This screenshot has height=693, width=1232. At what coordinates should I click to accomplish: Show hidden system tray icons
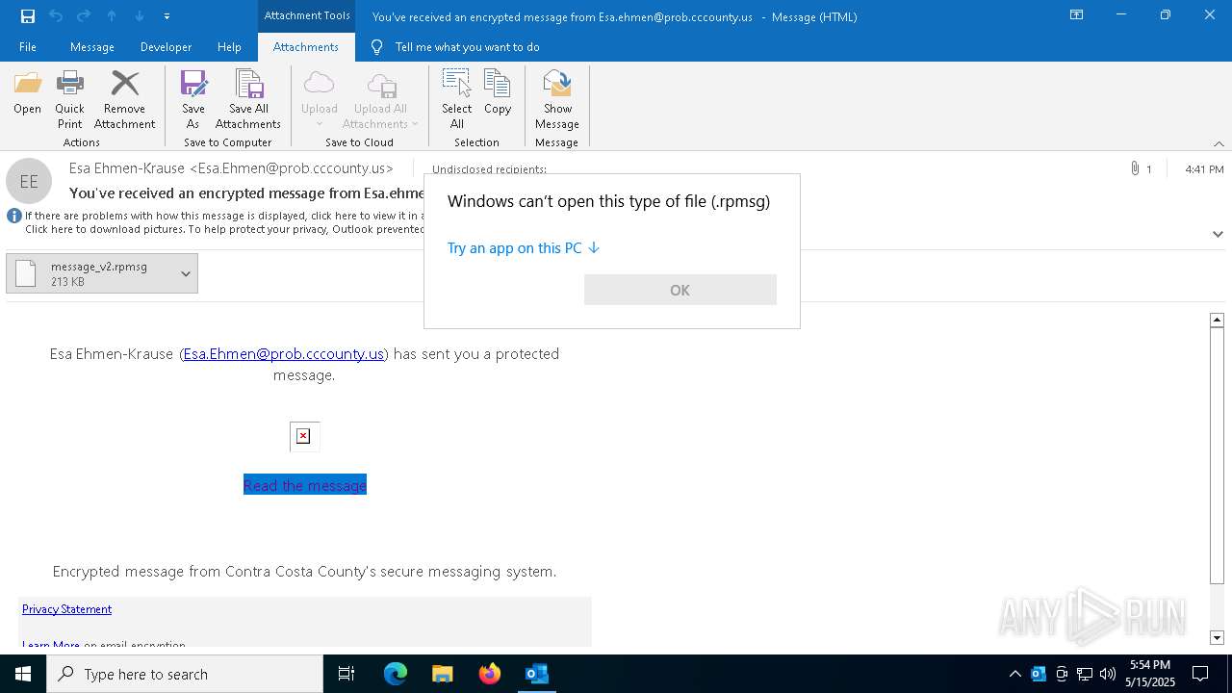click(1014, 674)
